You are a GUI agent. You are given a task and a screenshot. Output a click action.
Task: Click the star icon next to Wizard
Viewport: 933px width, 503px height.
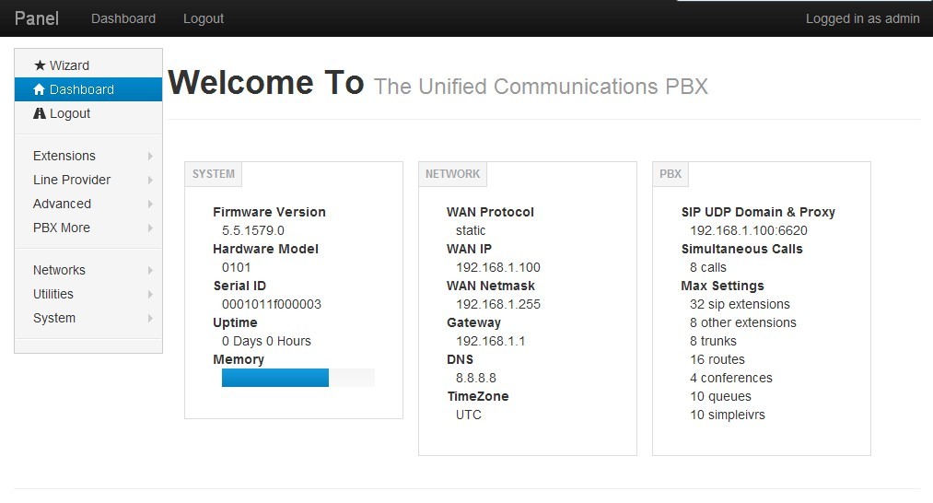pyautogui.click(x=40, y=64)
